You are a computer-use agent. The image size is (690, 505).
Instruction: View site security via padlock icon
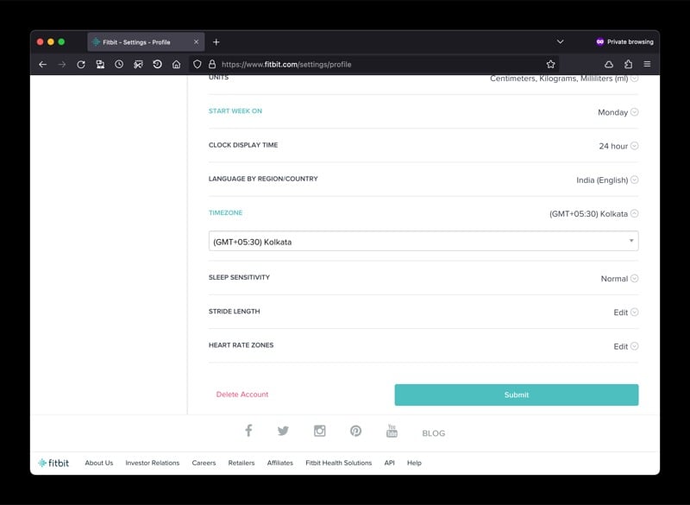coord(212,64)
